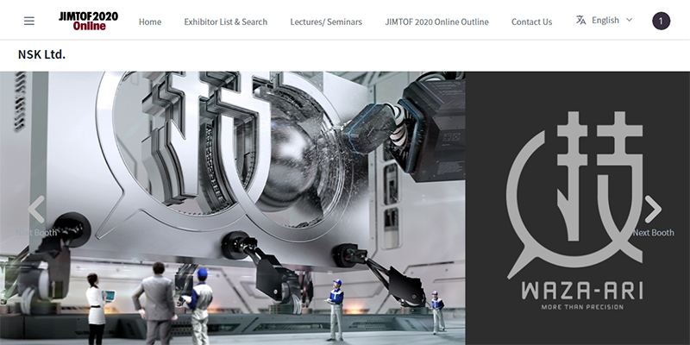The width and height of the screenshot is (690, 345).
Task: Open the hamburger menu
Action: (x=29, y=21)
